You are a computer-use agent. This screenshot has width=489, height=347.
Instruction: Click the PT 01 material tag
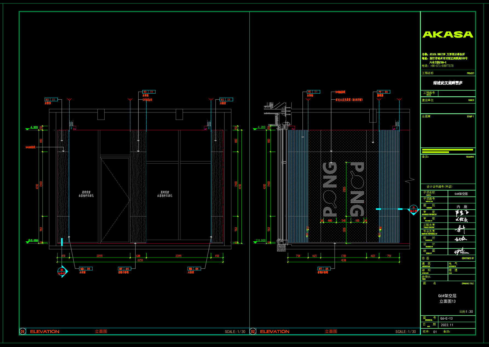click(383, 92)
